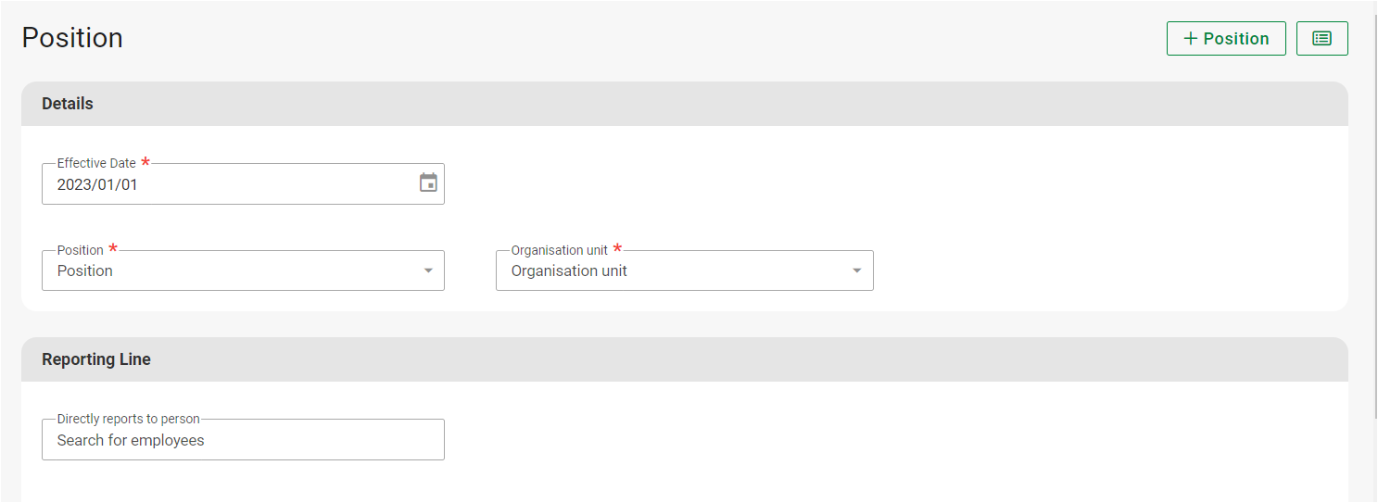Click the 2023/01/01 date value

[97, 184]
